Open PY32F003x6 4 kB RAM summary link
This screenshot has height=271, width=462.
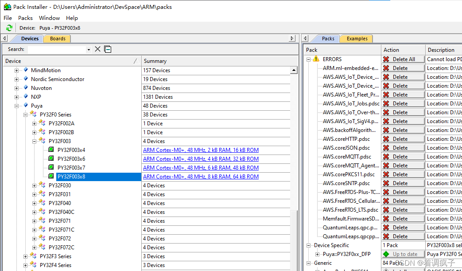tap(201, 159)
